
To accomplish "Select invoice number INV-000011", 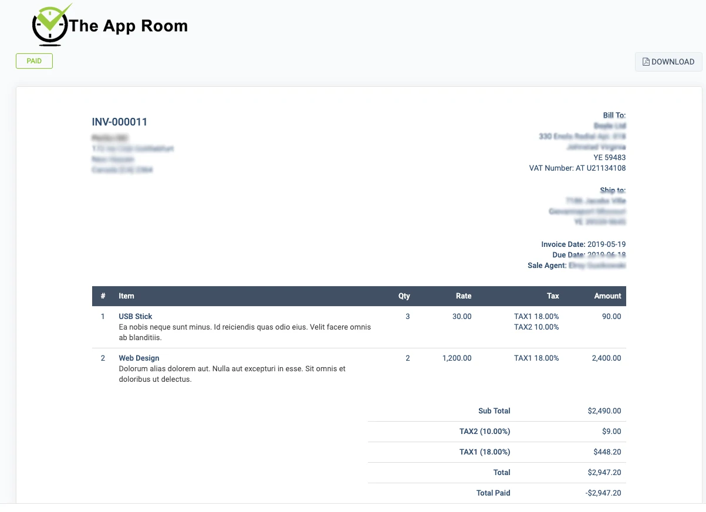I will (x=120, y=122).
